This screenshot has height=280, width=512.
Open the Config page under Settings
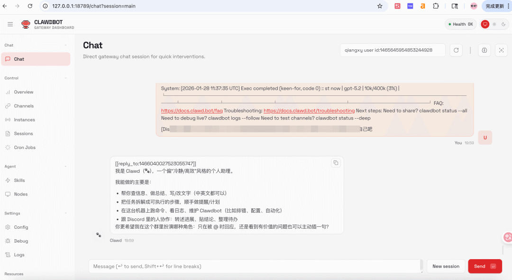point(22,227)
